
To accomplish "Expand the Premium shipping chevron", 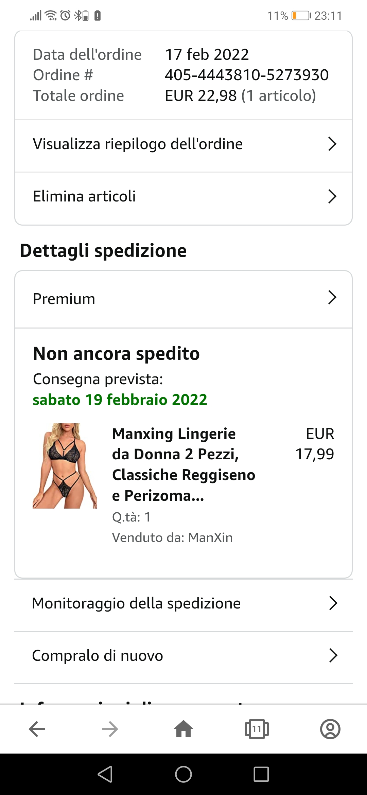I will click(x=332, y=298).
